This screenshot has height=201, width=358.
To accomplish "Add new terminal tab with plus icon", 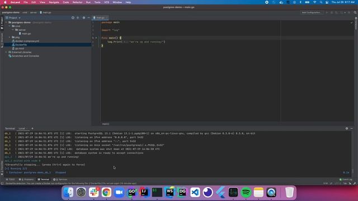I will click(32, 128).
